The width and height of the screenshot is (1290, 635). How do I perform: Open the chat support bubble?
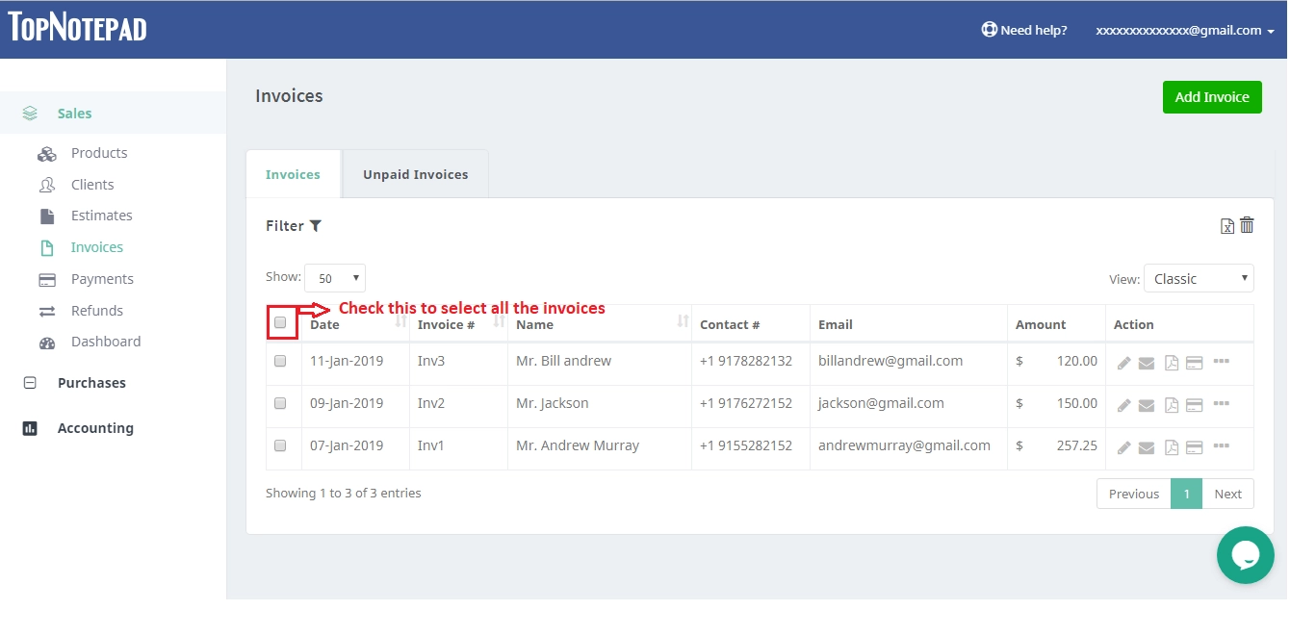click(x=1245, y=555)
